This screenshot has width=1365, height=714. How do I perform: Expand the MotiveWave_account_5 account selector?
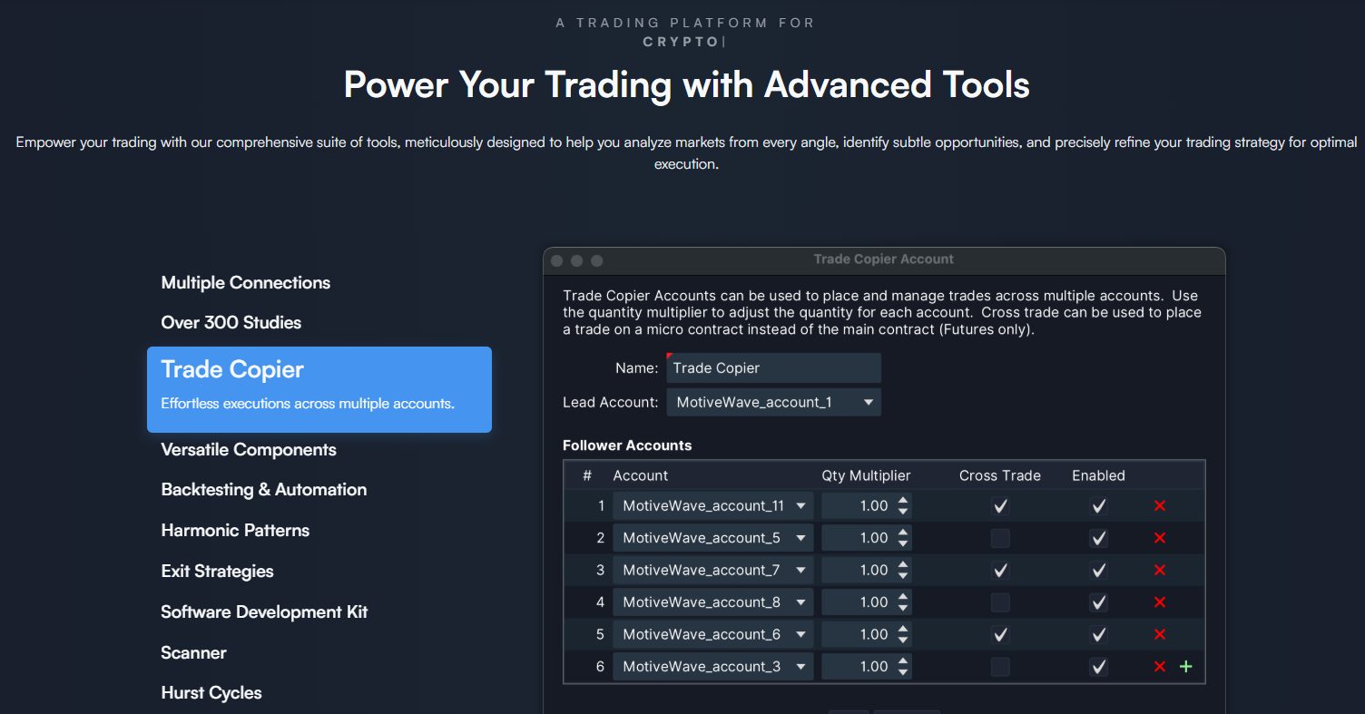click(x=712, y=538)
